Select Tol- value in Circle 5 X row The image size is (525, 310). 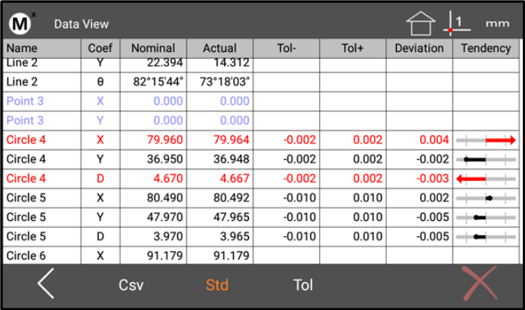click(x=299, y=198)
